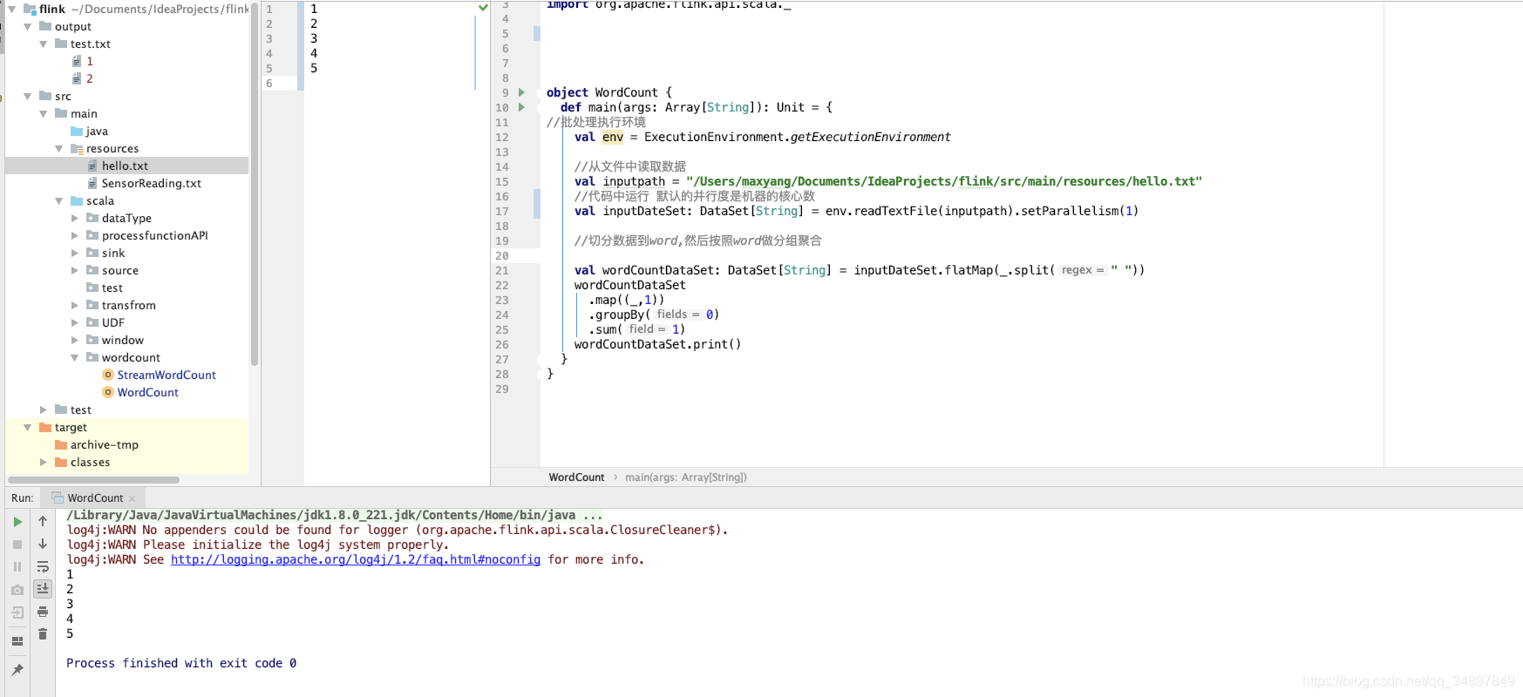The height and width of the screenshot is (697, 1523).
Task: Click the inputpath file path string
Action: [x=944, y=181]
